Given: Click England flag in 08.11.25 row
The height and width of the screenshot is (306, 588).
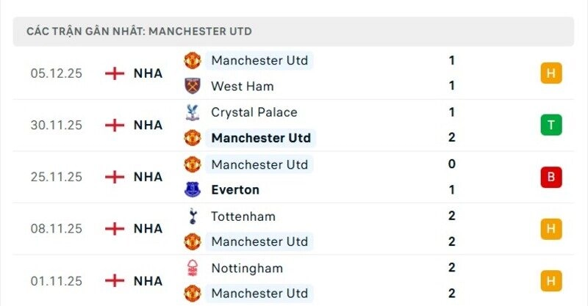Looking at the screenshot, I should (115, 229).
